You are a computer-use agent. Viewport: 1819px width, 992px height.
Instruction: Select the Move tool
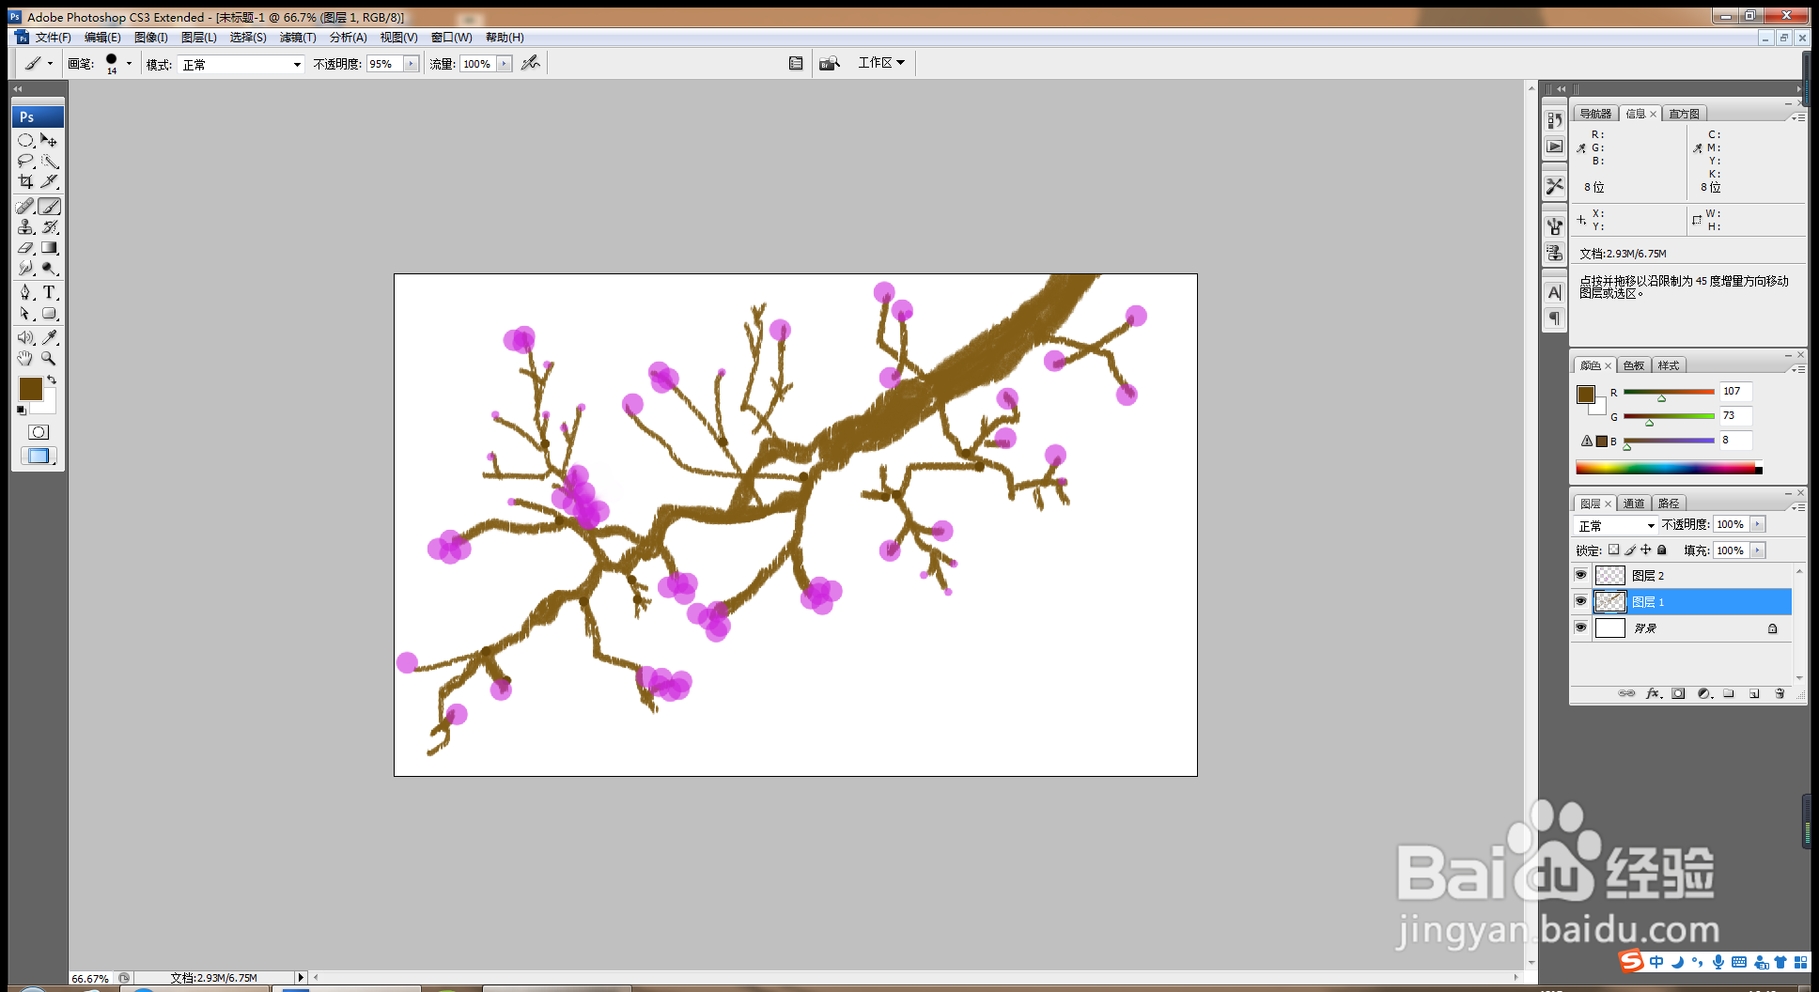click(49, 140)
